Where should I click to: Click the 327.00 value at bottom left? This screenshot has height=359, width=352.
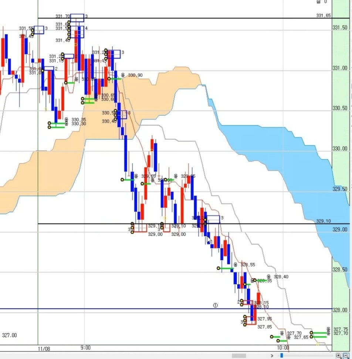pos(9,335)
